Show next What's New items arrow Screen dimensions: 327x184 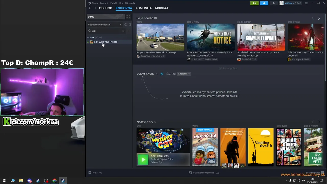tap(319, 18)
